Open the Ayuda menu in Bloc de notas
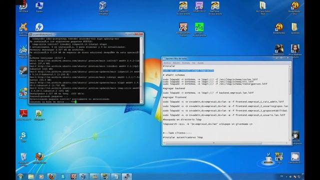 (200, 63)
